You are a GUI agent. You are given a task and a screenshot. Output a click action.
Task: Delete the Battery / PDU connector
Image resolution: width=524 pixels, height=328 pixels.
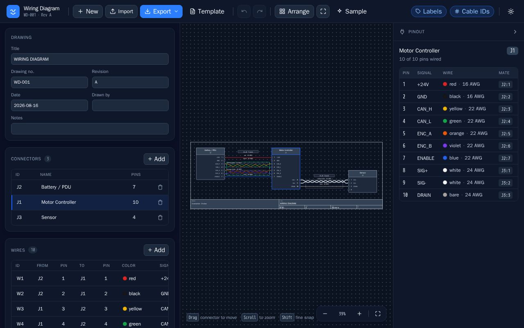point(160,187)
